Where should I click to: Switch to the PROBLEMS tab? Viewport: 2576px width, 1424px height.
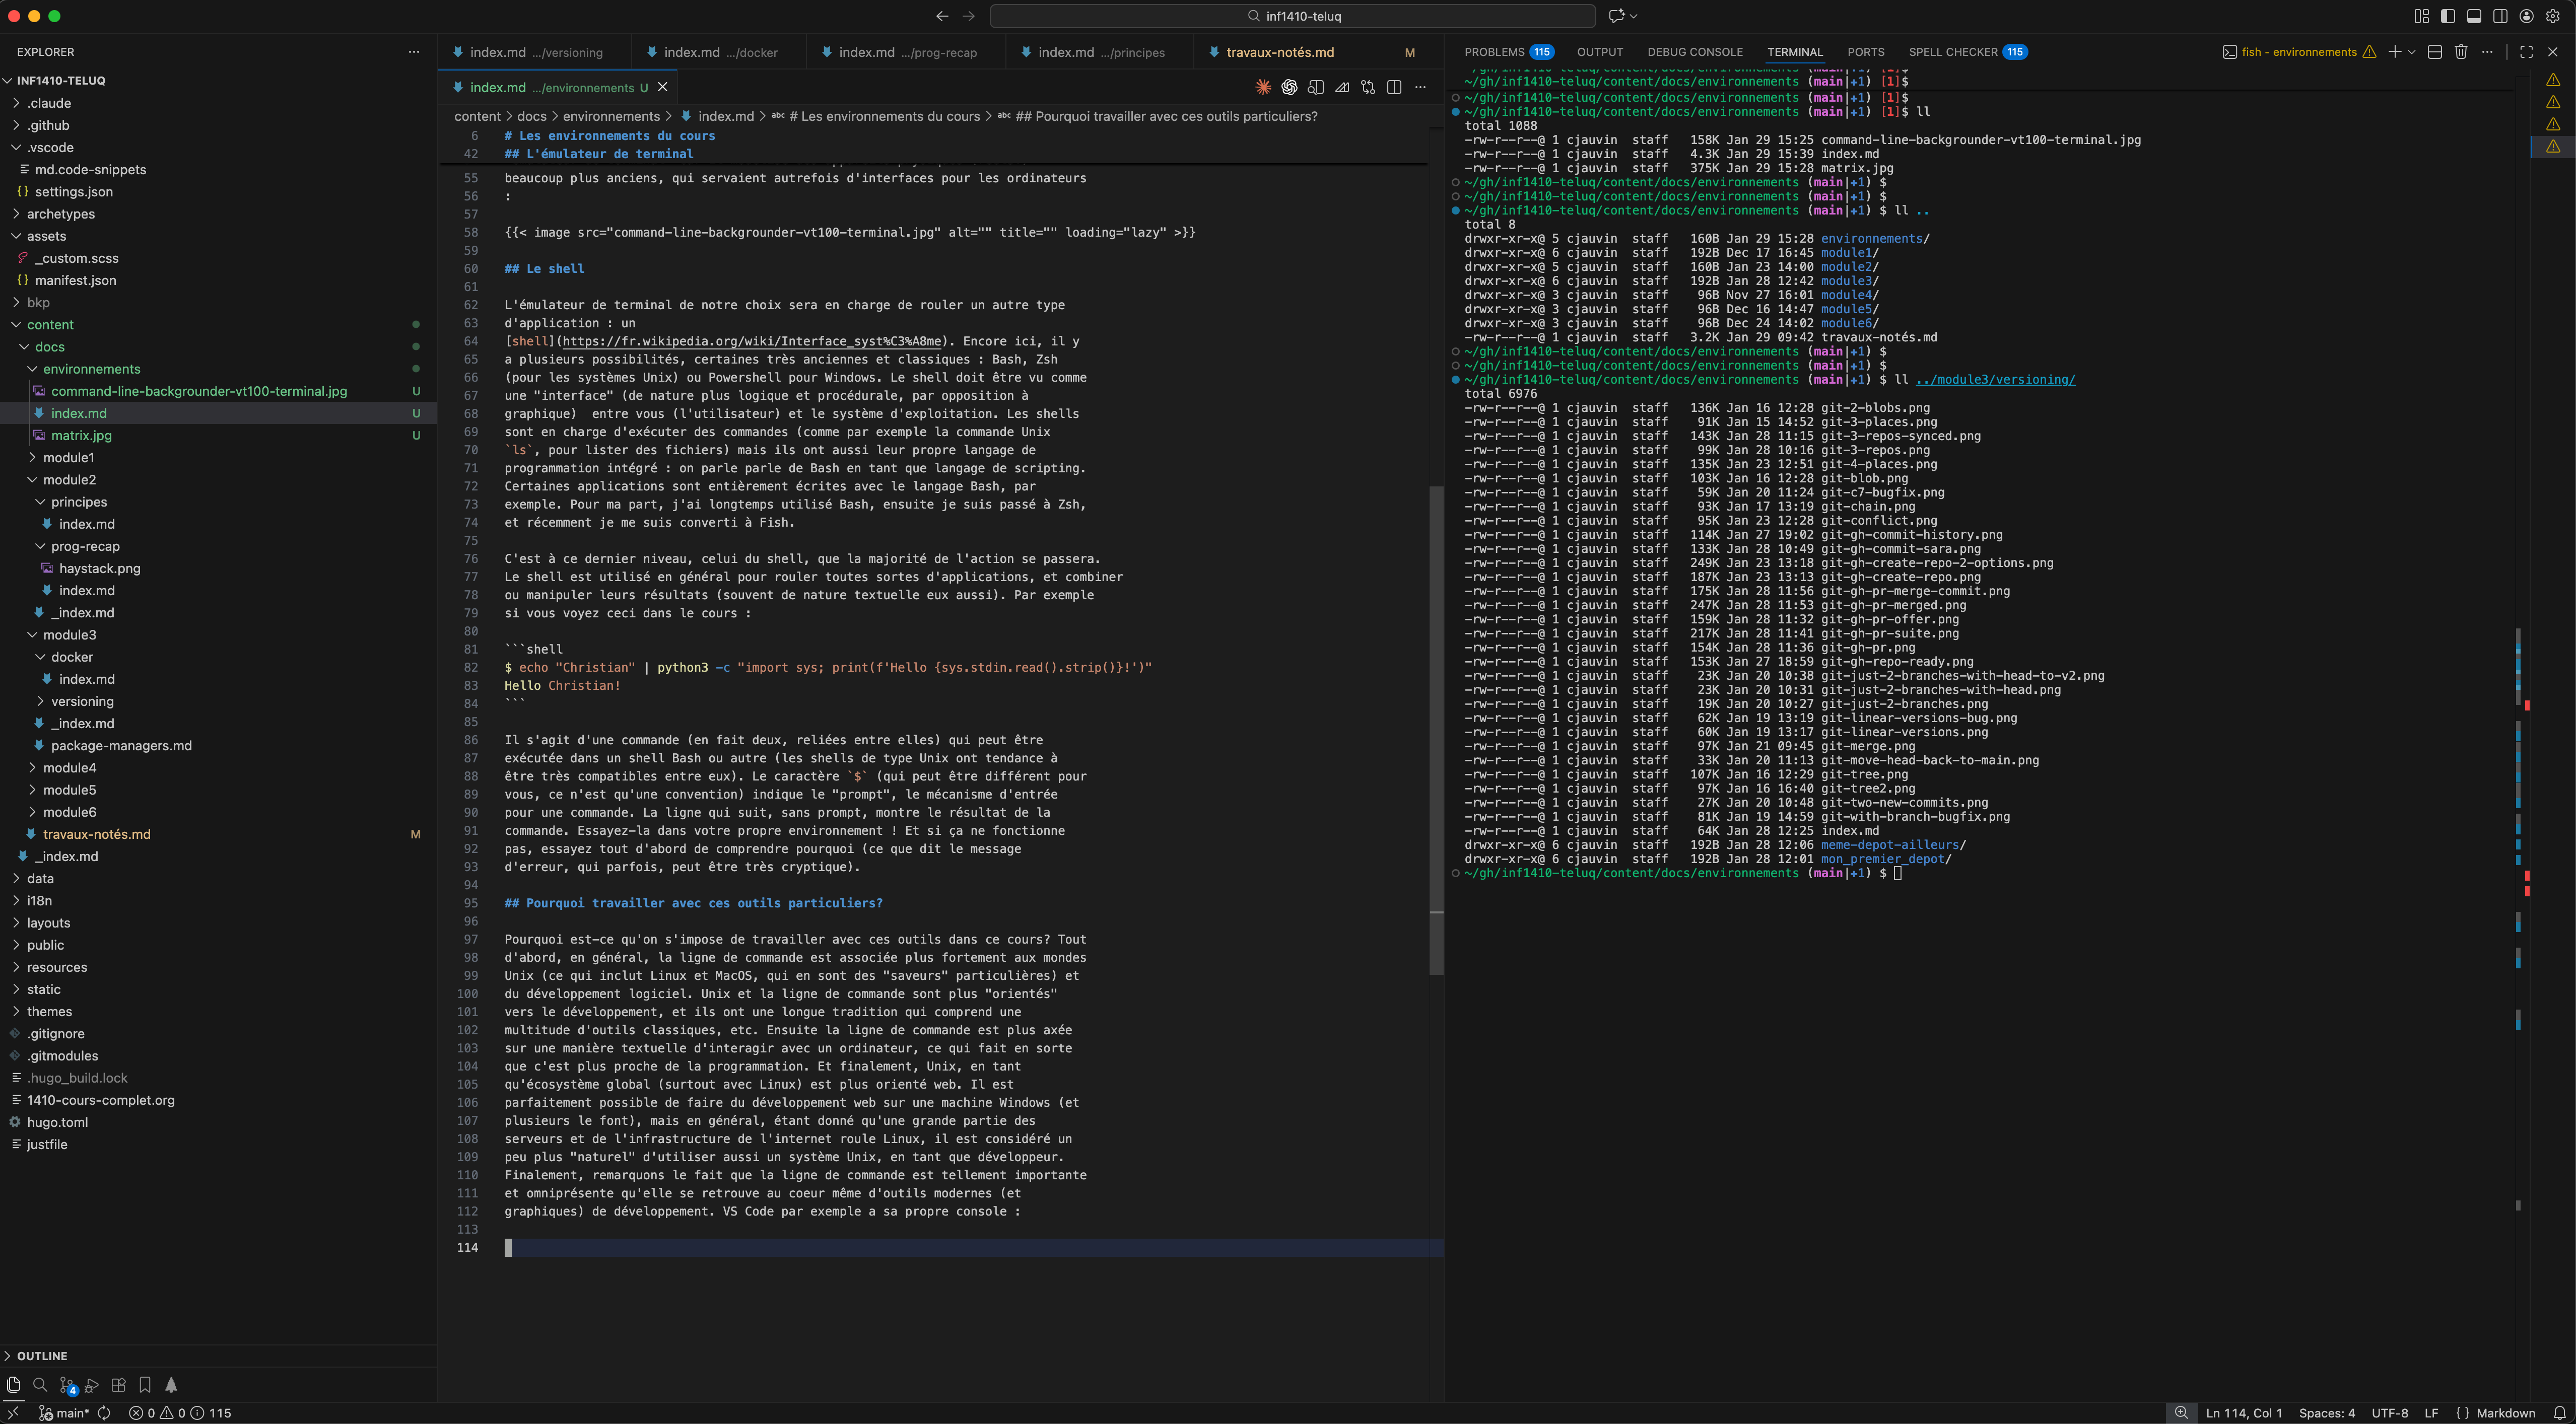coord(1494,52)
